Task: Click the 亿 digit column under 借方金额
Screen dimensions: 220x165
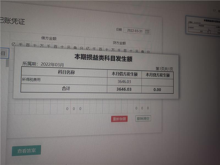Action: (13, 45)
